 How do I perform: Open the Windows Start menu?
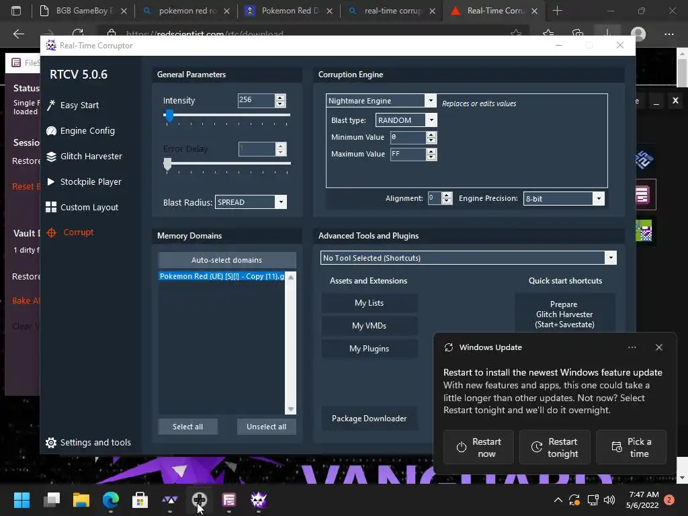(x=21, y=500)
